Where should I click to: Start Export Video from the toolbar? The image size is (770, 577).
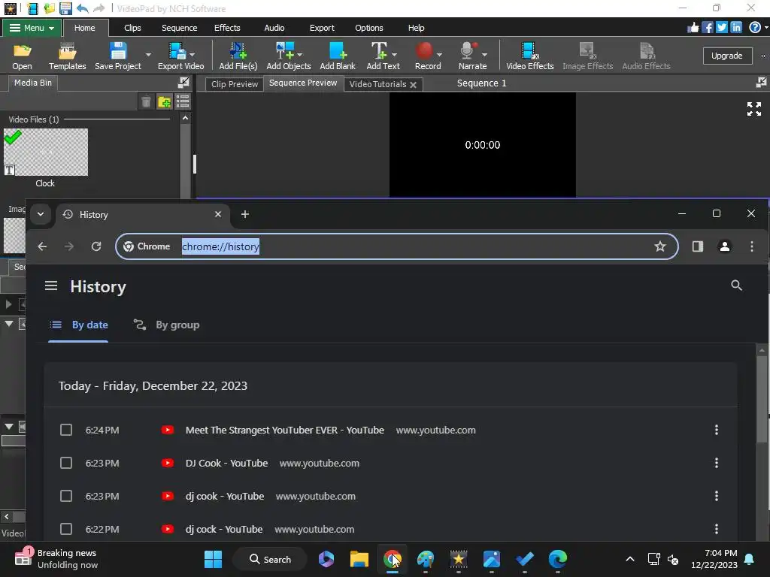(180, 56)
